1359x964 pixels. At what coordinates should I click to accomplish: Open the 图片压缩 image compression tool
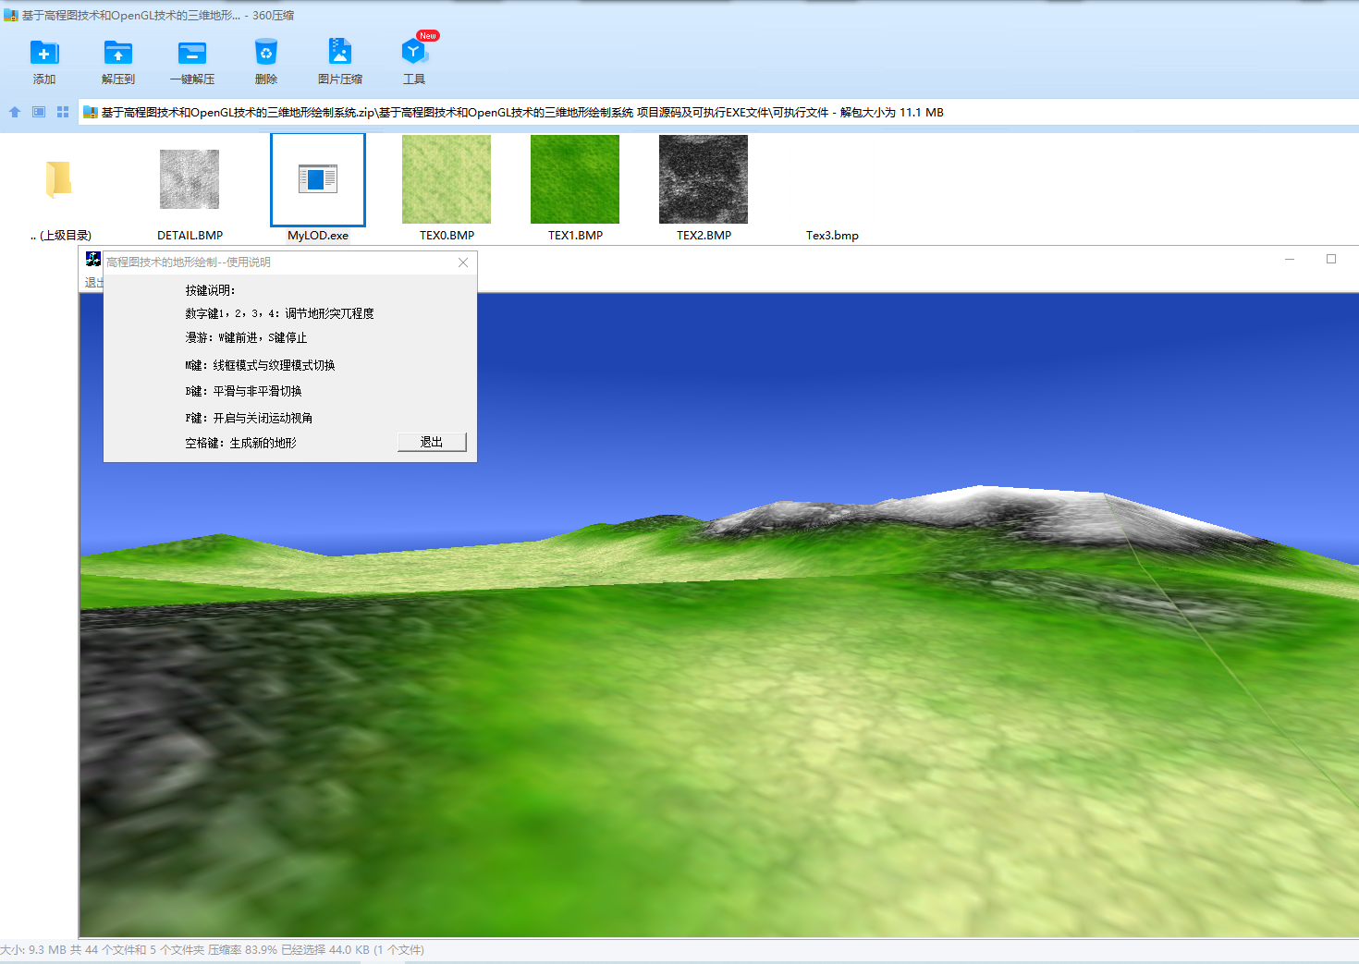coord(340,52)
